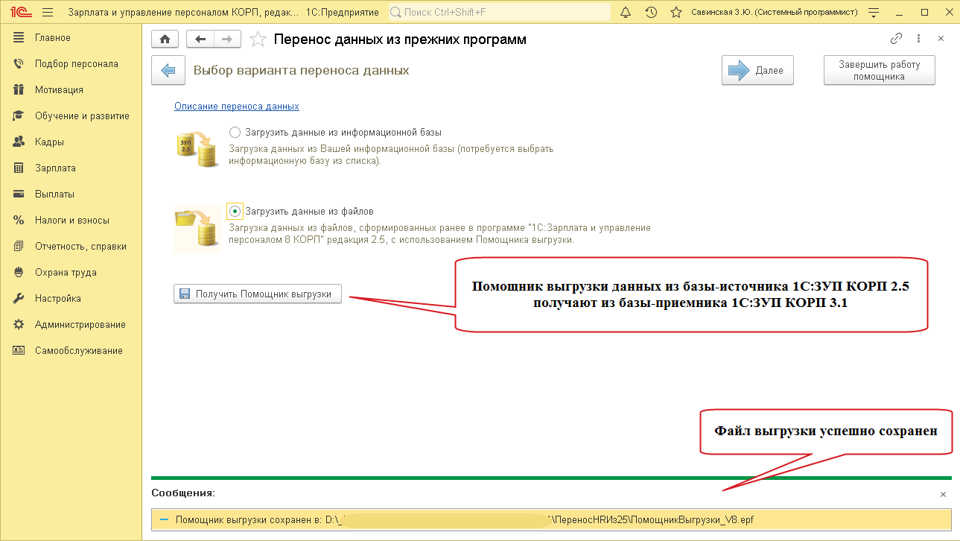This screenshot has width=960, height=541.
Task: Close the Перенос данных form
Action: pyautogui.click(x=941, y=39)
